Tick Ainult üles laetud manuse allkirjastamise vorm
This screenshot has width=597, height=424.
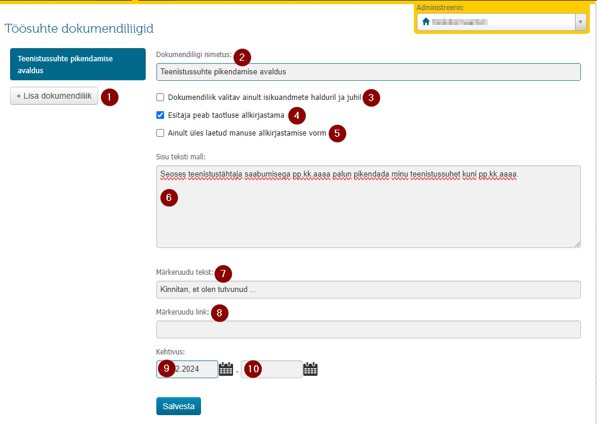click(x=161, y=133)
